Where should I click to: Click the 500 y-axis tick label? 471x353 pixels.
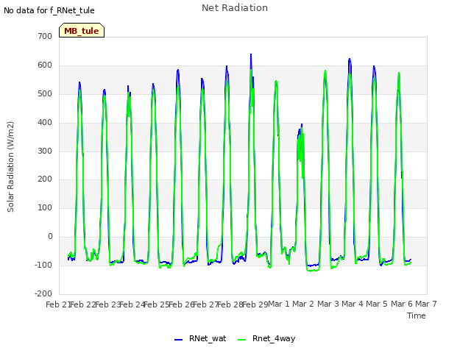pos(45,93)
